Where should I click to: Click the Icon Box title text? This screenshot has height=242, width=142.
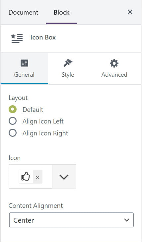pyautogui.click(x=43, y=38)
